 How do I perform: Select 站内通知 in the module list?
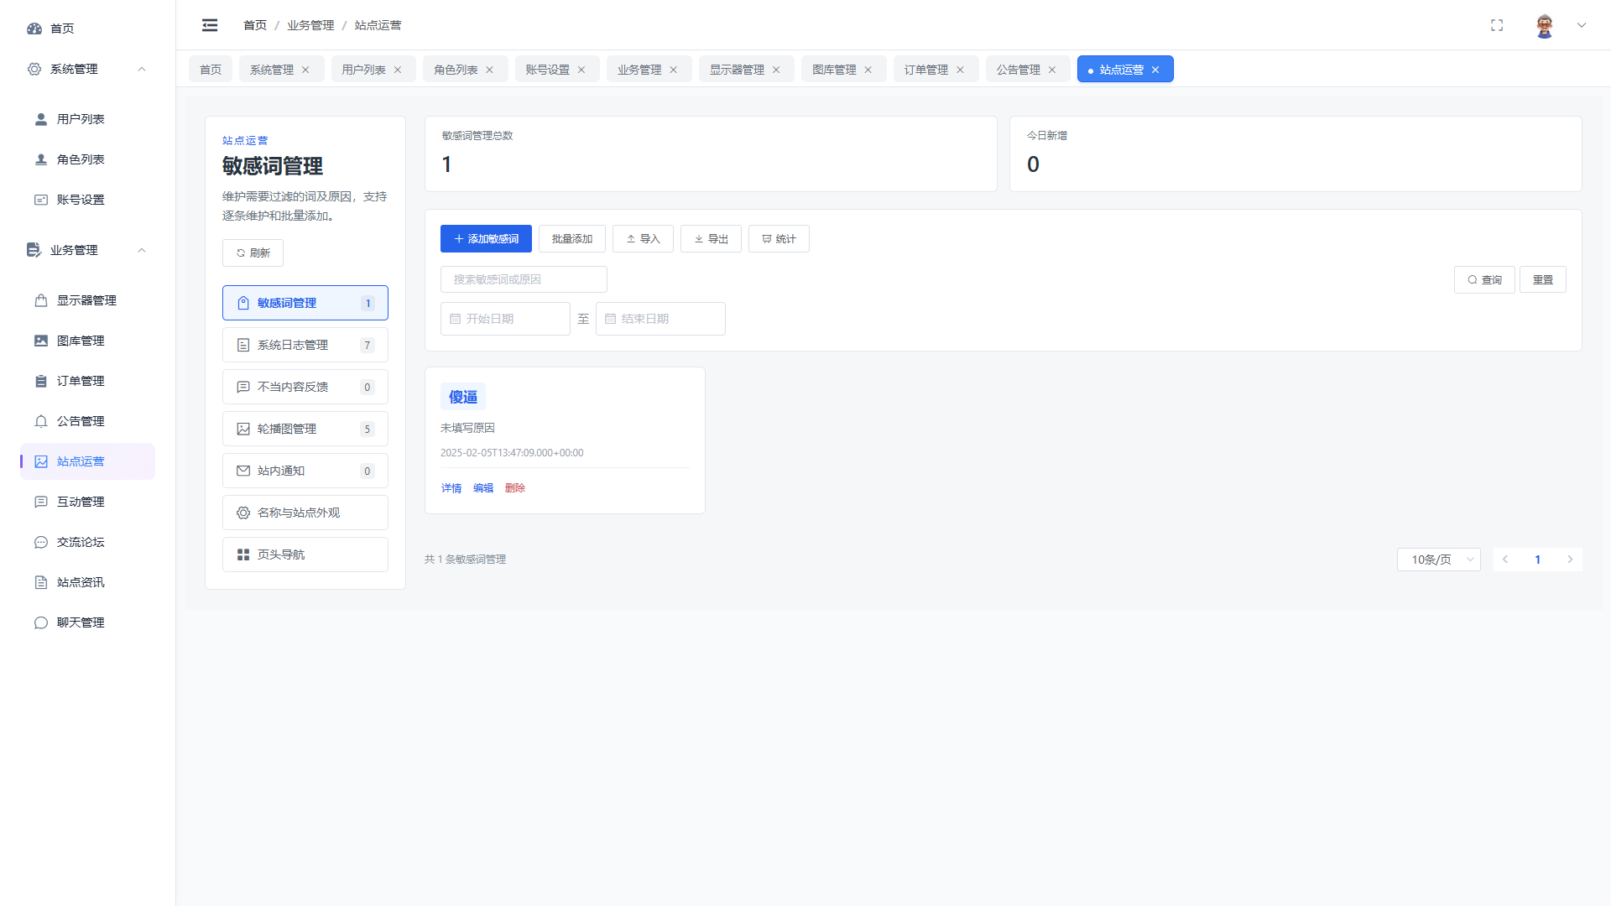coord(305,471)
